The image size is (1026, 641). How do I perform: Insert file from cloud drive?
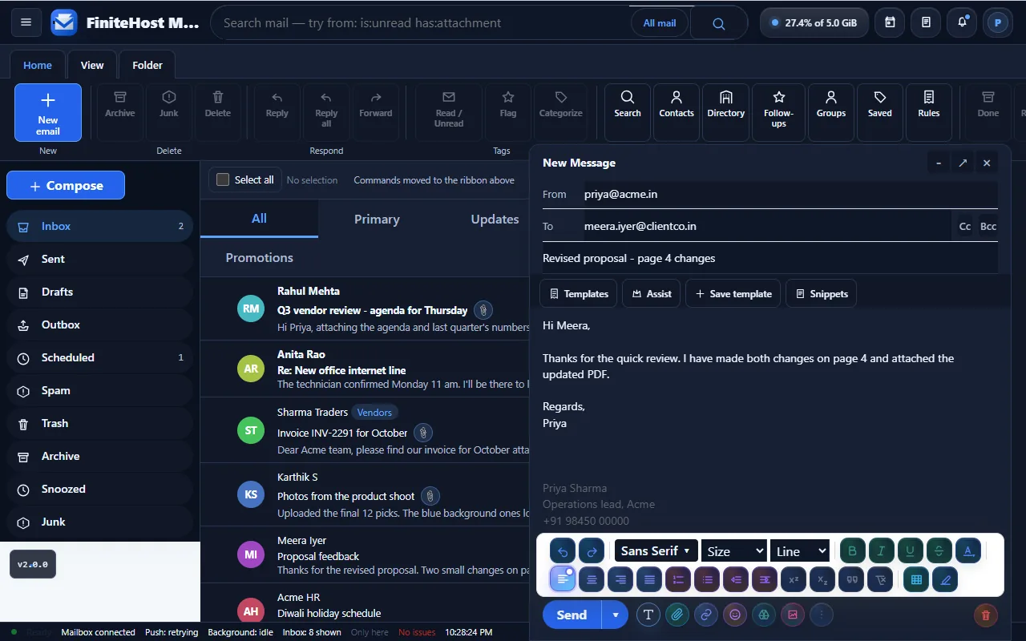(x=764, y=615)
